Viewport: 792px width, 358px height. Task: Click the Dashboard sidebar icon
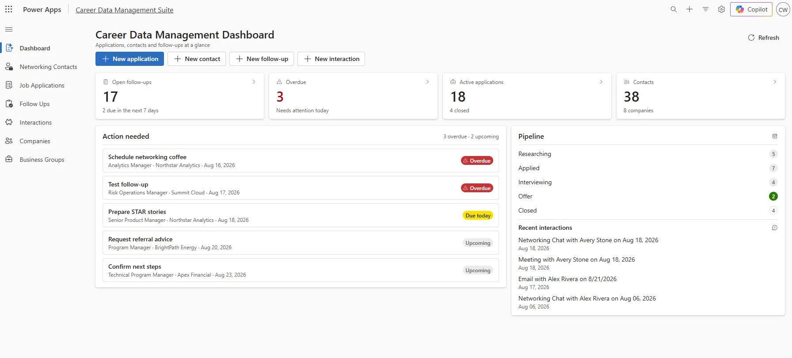9,48
